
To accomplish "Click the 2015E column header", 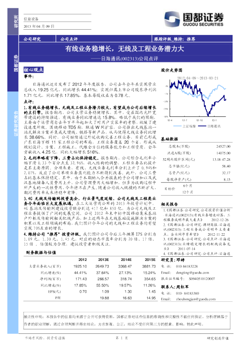I will point(150,260).
